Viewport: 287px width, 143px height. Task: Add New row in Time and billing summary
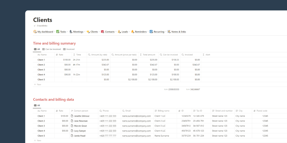pyautogui.click(x=38, y=84)
